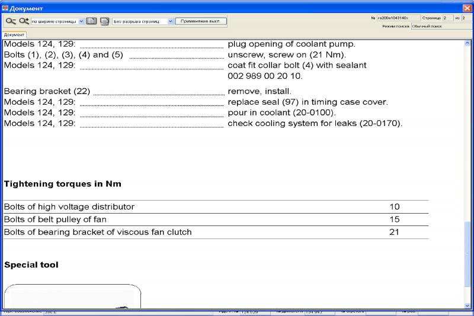Click the Документ window title icon
Screen dimensions: 474x316
pyautogui.click(x=5, y=7)
